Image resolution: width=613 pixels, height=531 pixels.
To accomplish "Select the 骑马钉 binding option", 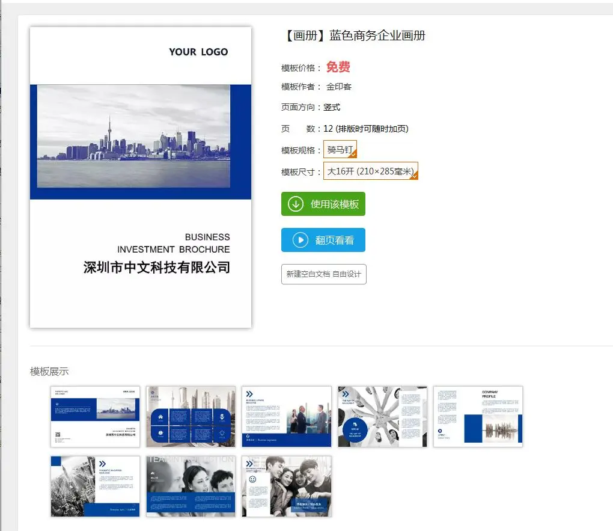I will [x=340, y=150].
